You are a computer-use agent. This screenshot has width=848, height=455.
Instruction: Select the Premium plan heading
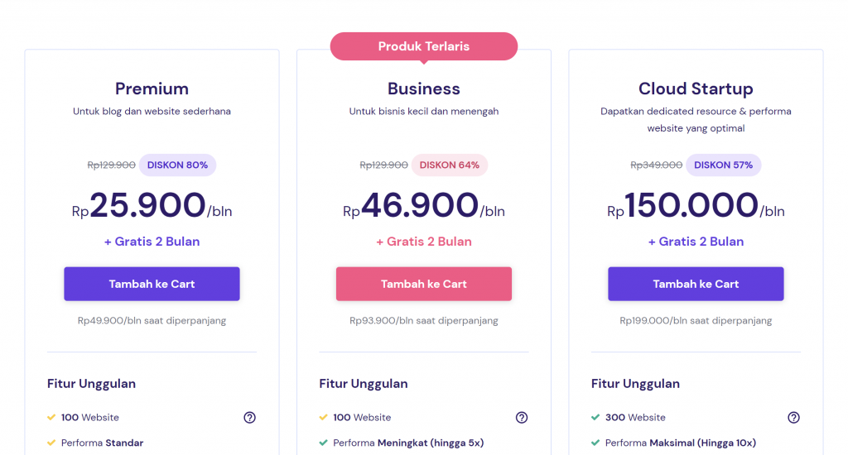click(152, 89)
